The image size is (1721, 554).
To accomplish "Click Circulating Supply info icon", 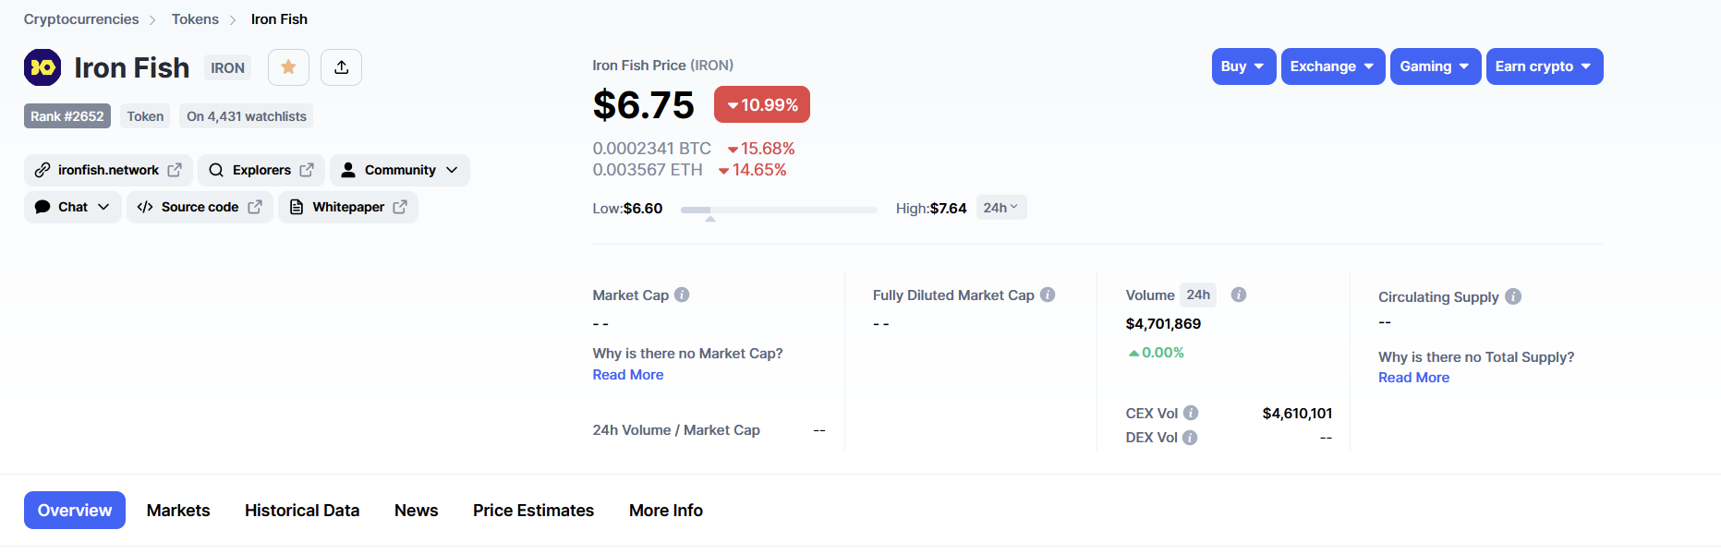I will (1513, 296).
